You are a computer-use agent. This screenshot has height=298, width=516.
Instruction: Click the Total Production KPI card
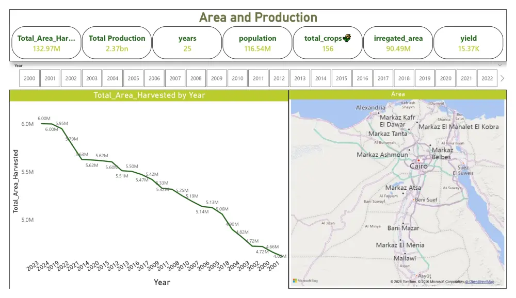(x=117, y=43)
